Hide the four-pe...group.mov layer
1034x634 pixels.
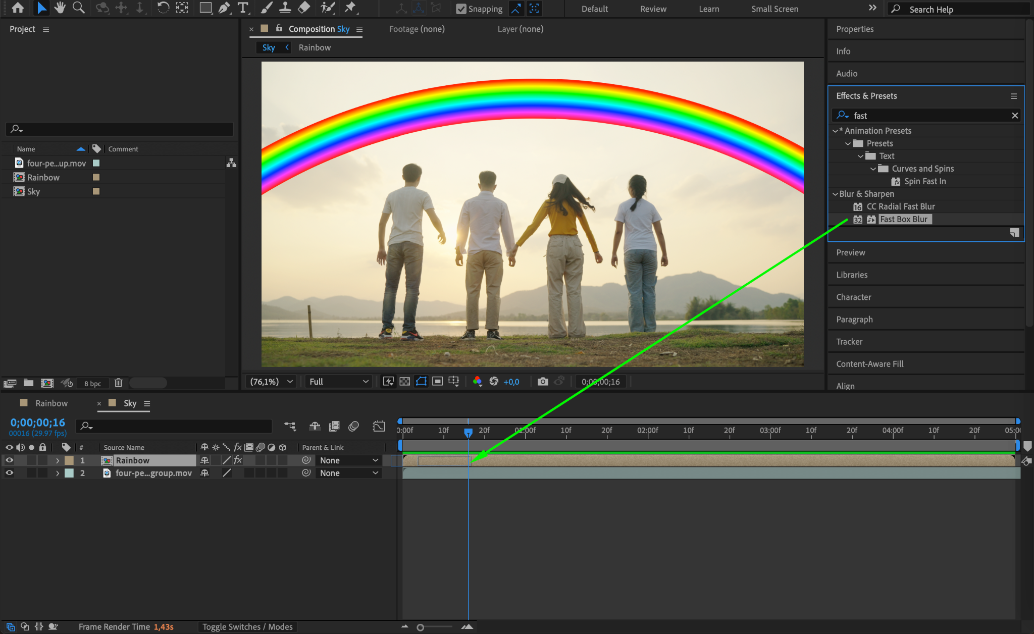click(x=9, y=473)
